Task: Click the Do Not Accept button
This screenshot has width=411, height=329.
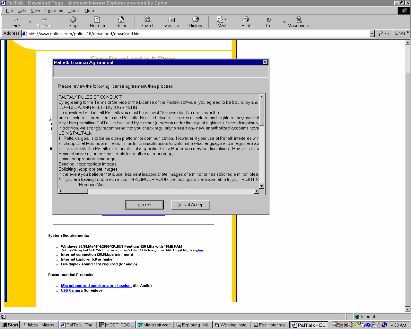Action: pos(190,205)
